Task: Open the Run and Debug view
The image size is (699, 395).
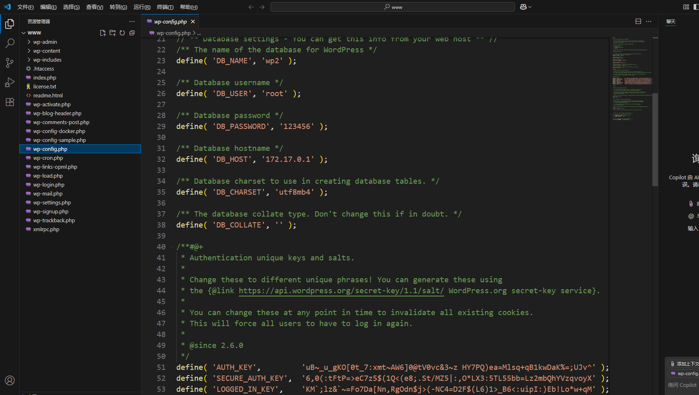Action: coord(10,82)
